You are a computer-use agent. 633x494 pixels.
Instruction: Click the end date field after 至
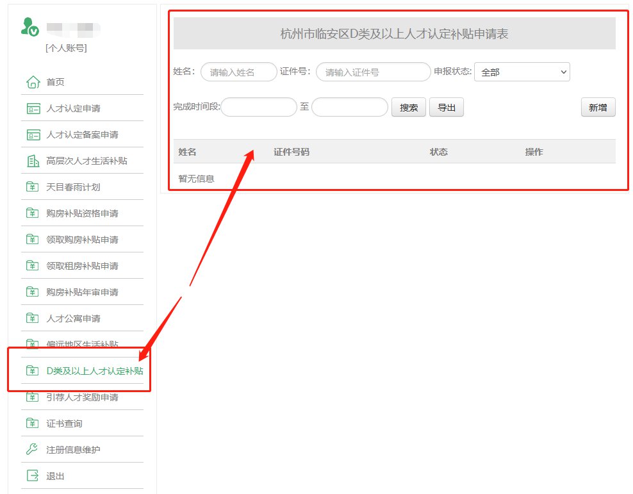coord(349,107)
